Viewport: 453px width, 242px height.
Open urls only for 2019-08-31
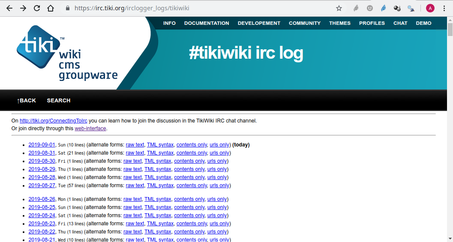coord(219,153)
